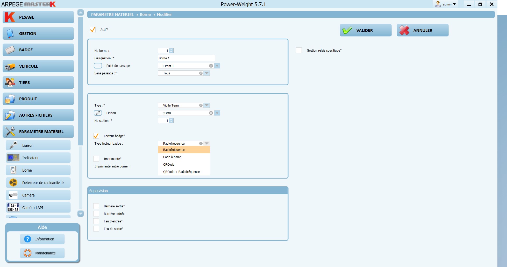
Task: Enable the Imprimante checkbox
Action: pos(96,159)
